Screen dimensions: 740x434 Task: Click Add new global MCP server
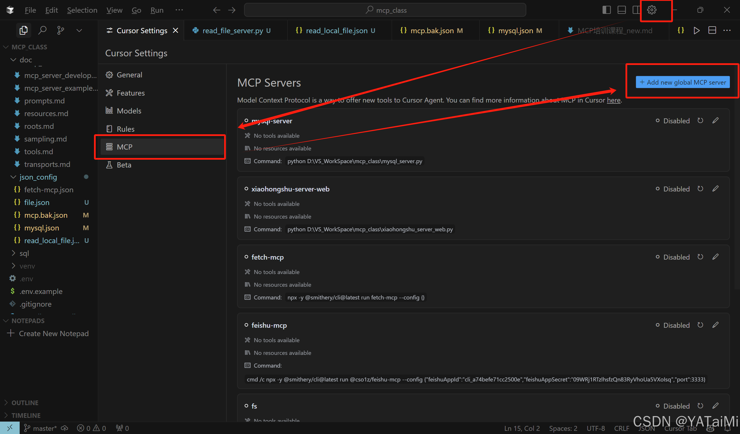682,82
